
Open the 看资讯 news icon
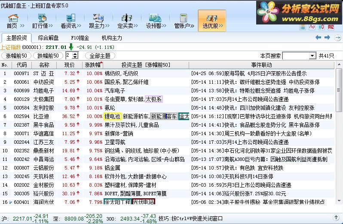pos(70,18)
